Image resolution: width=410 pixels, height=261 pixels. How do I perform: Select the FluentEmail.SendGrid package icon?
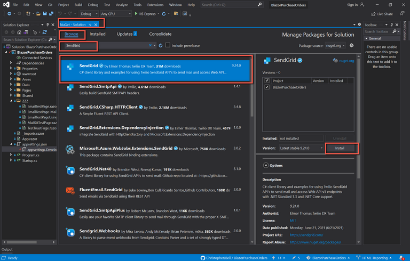tap(69, 190)
